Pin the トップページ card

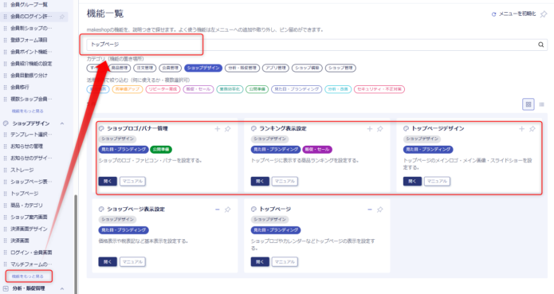[x=379, y=210]
